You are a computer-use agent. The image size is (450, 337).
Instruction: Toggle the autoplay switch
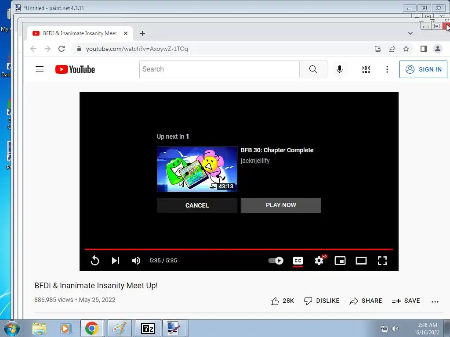coord(276,261)
